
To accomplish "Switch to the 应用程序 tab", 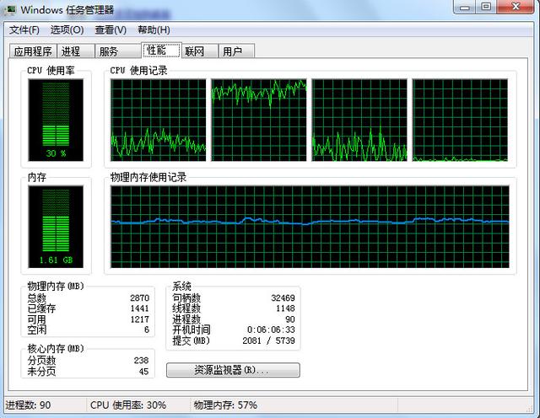I will pyautogui.click(x=33, y=51).
